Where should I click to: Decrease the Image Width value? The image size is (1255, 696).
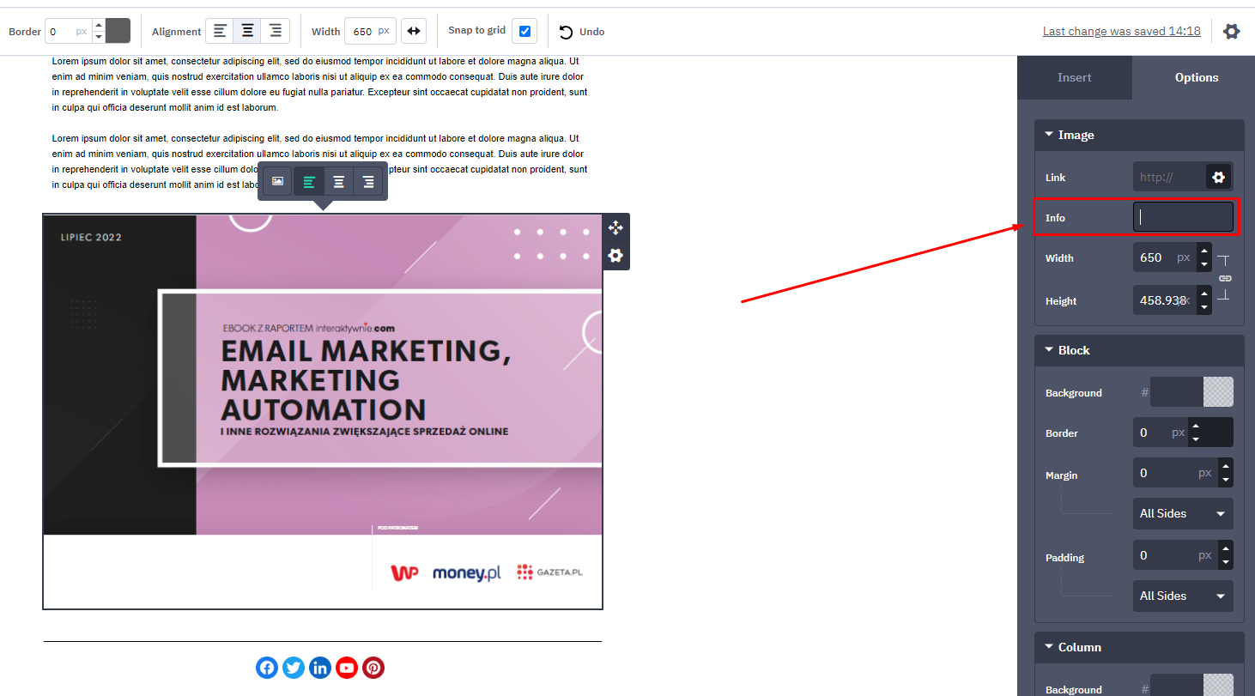coord(1204,264)
